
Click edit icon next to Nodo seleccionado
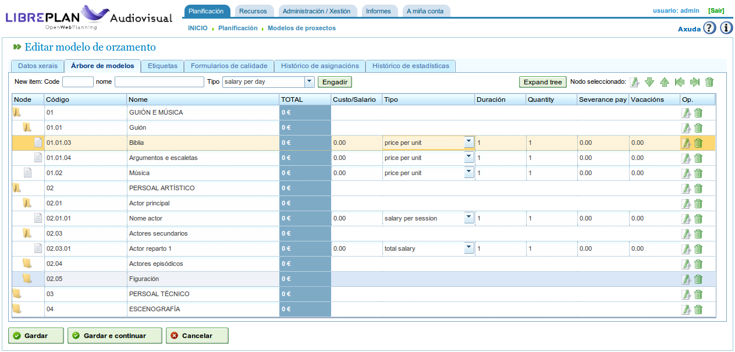pyautogui.click(x=634, y=82)
